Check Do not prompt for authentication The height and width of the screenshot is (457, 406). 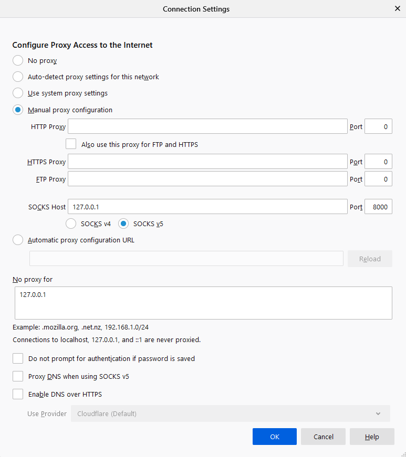tap(18, 359)
